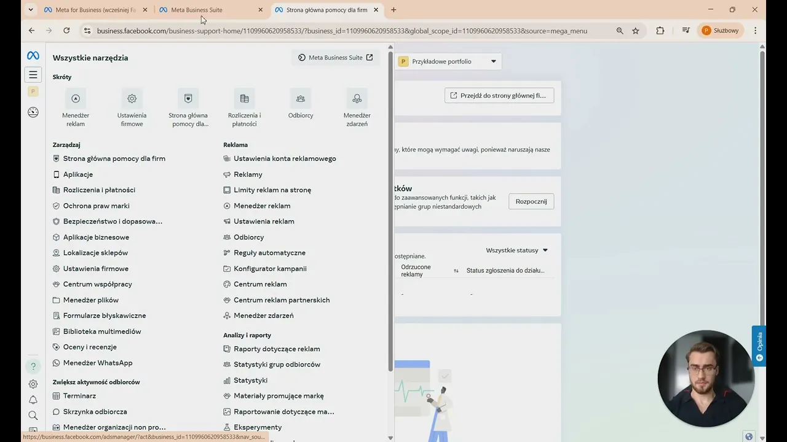The image size is (787, 442).
Task: Open Skrzynka odbiorcza menu entry
Action: 90,412
